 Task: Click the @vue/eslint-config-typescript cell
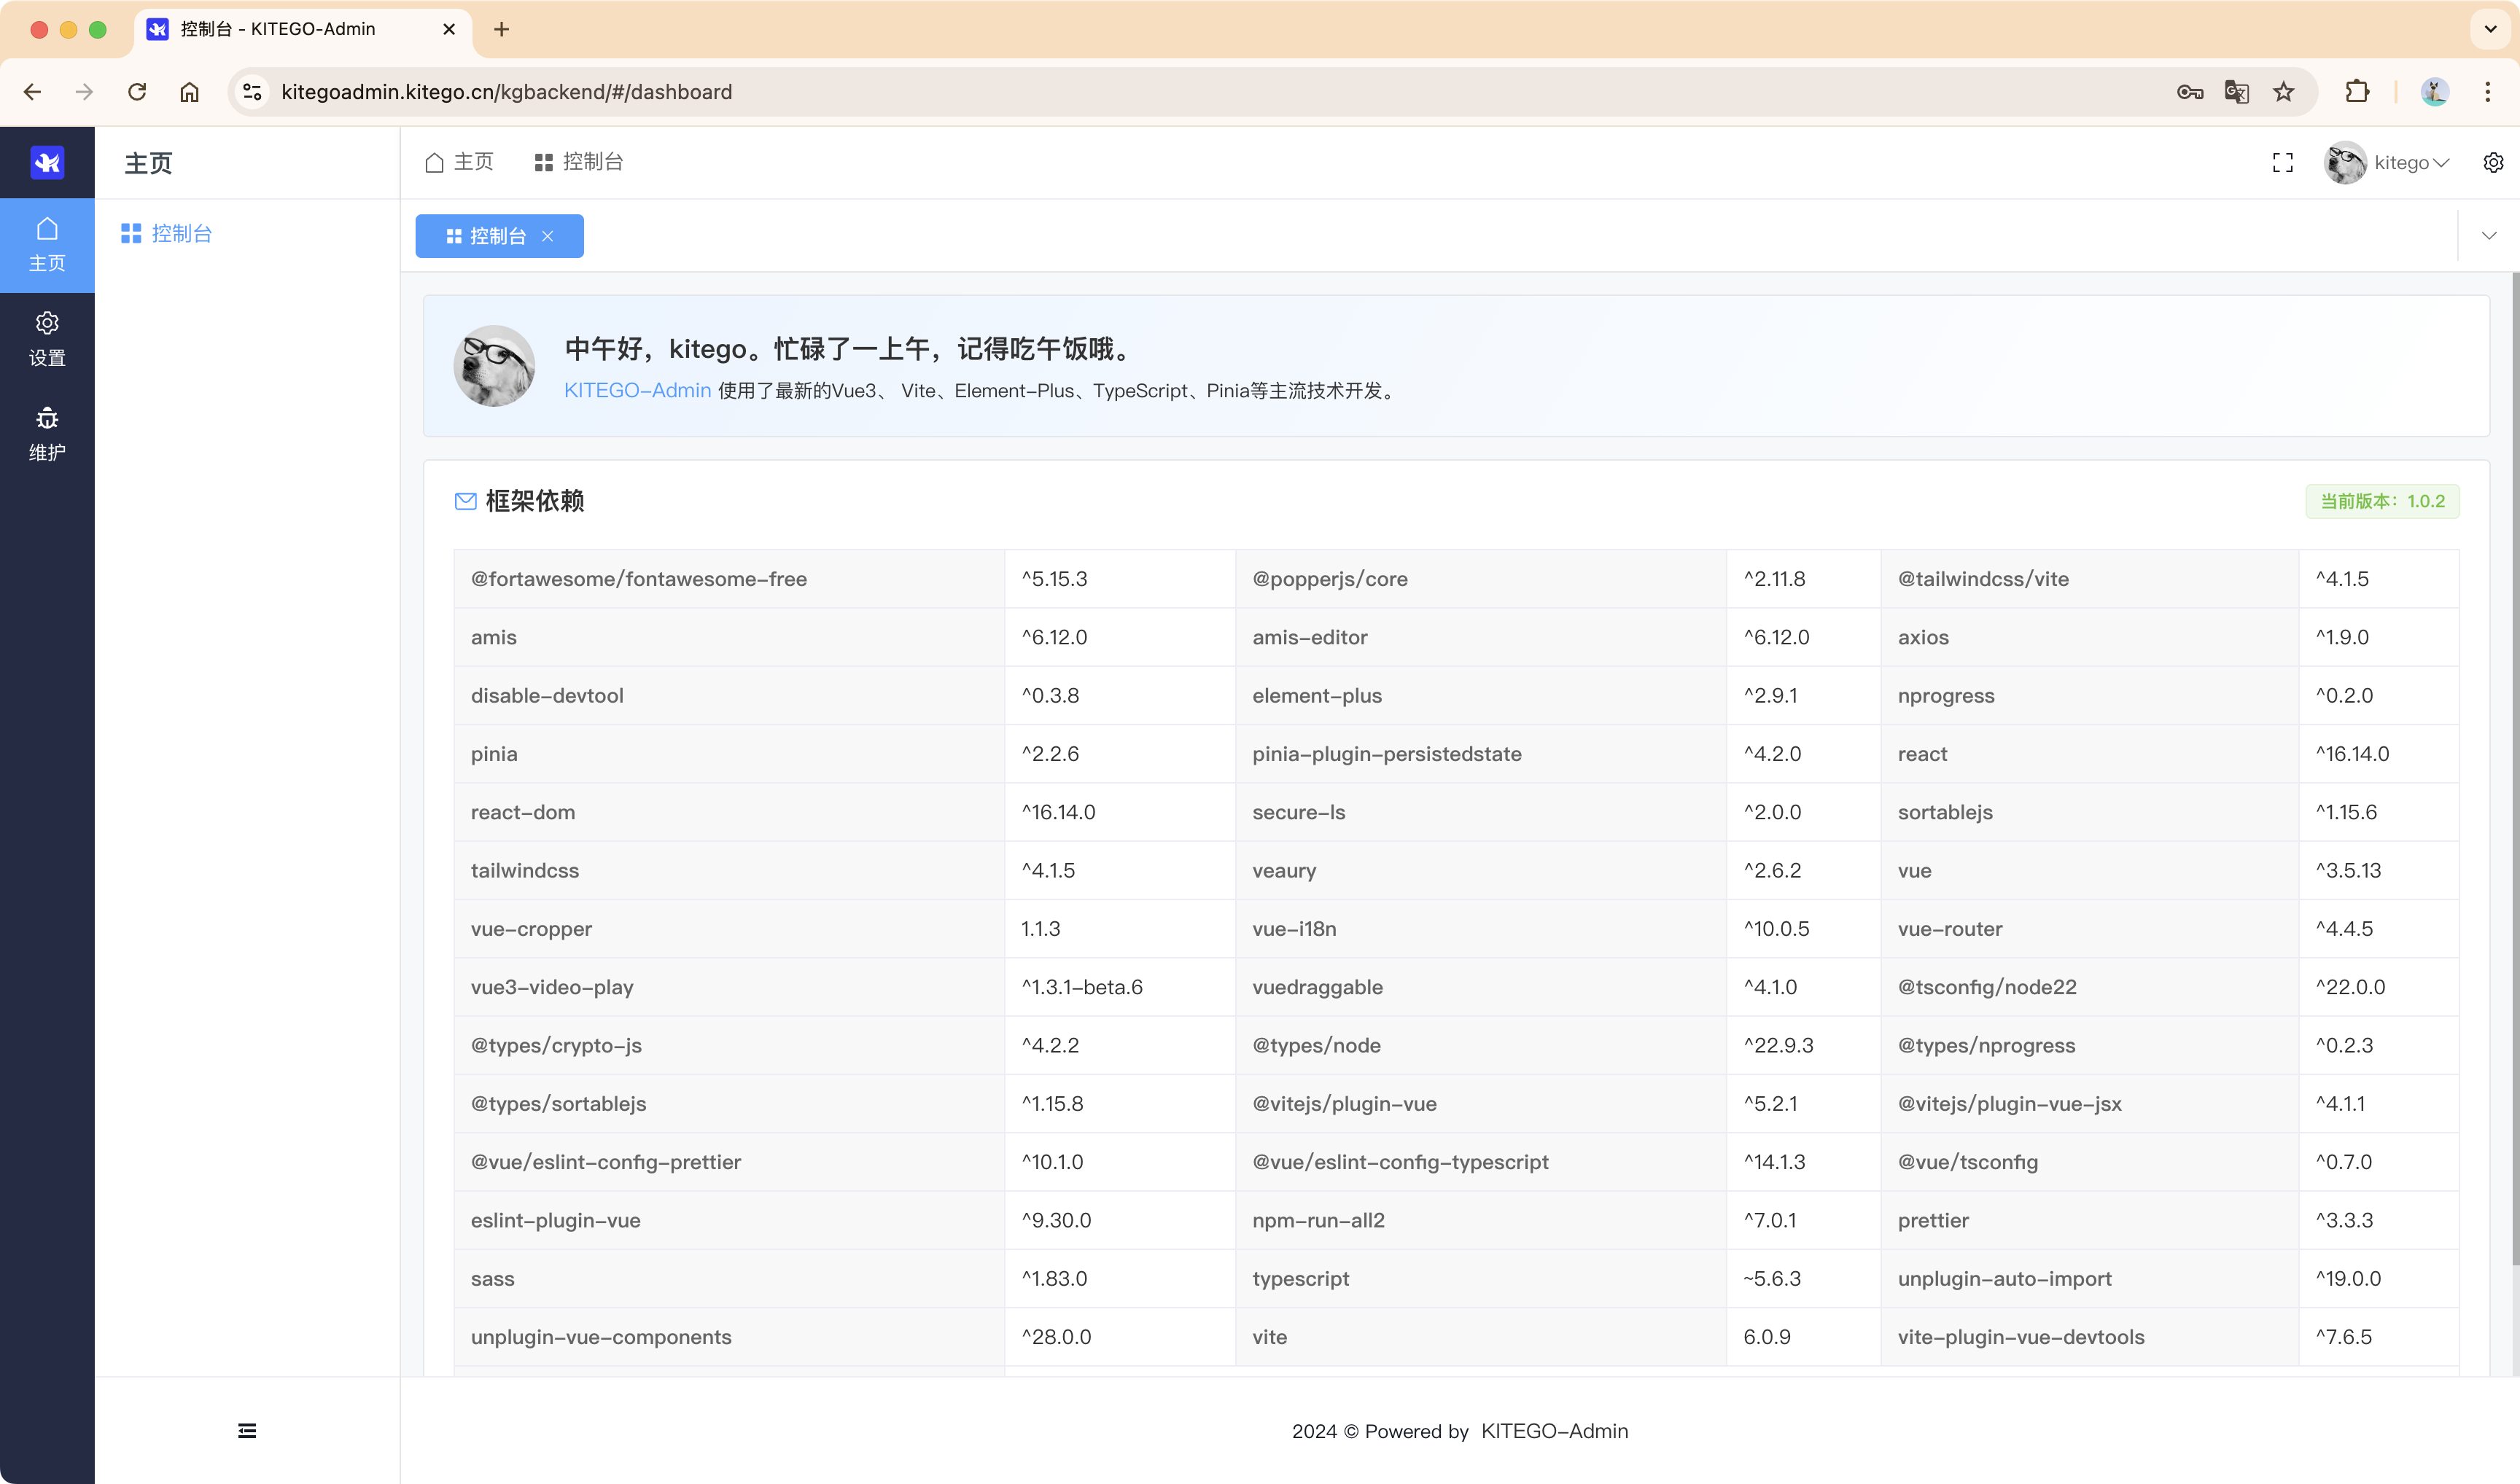coord(1481,1162)
